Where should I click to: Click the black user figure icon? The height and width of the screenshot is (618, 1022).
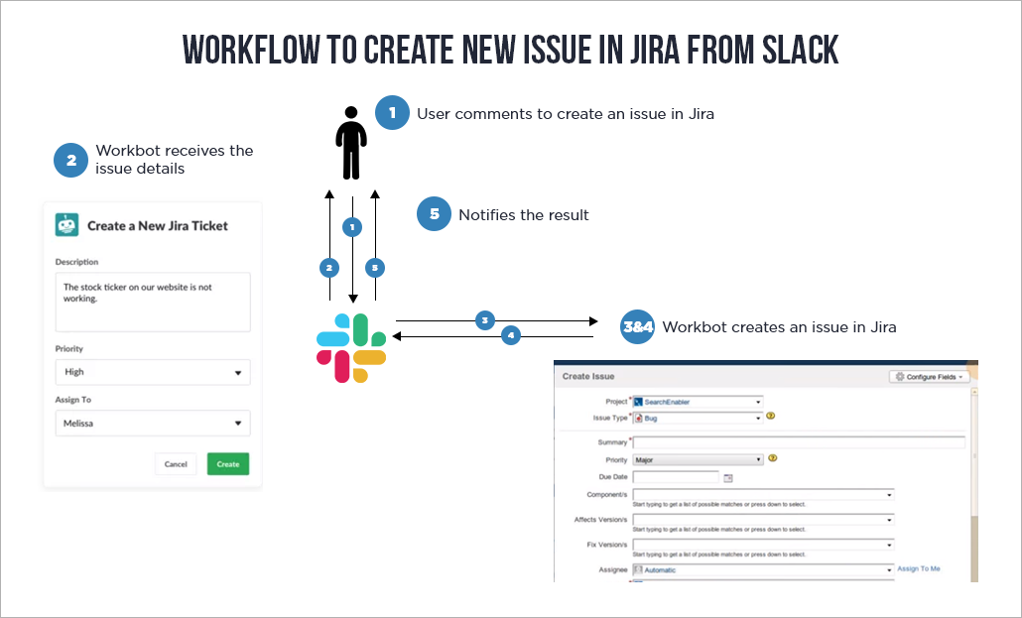click(351, 143)
